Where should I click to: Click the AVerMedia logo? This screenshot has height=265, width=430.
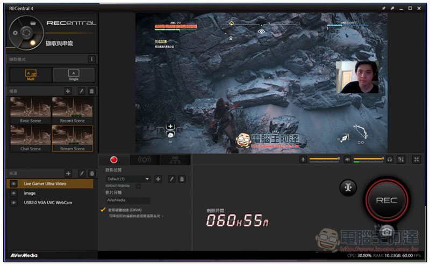point(24,255)
